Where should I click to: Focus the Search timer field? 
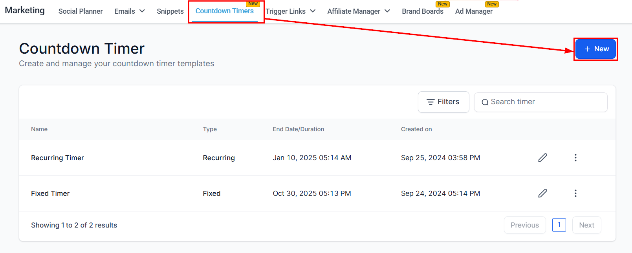pyautogui.click(x=541, y=102)
